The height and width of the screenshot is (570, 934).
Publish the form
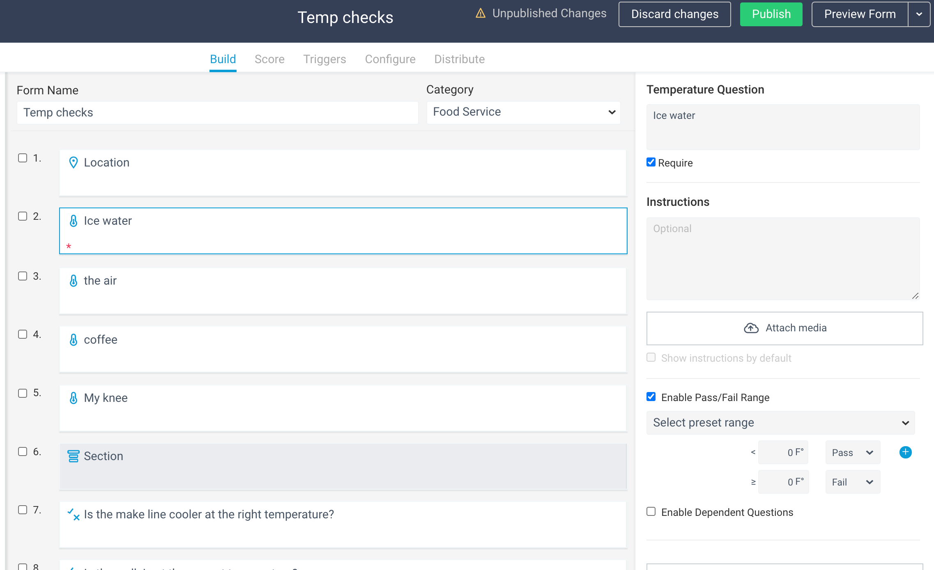(771, 14)
